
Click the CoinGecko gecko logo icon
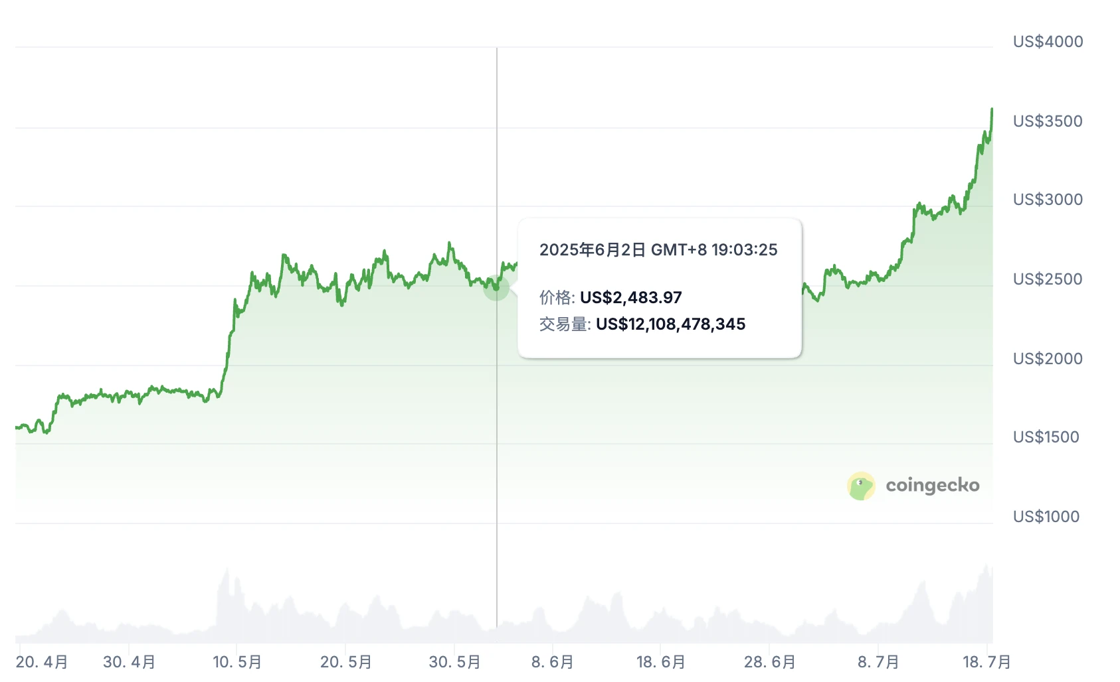pyautogui.click(x=861, y=486)
